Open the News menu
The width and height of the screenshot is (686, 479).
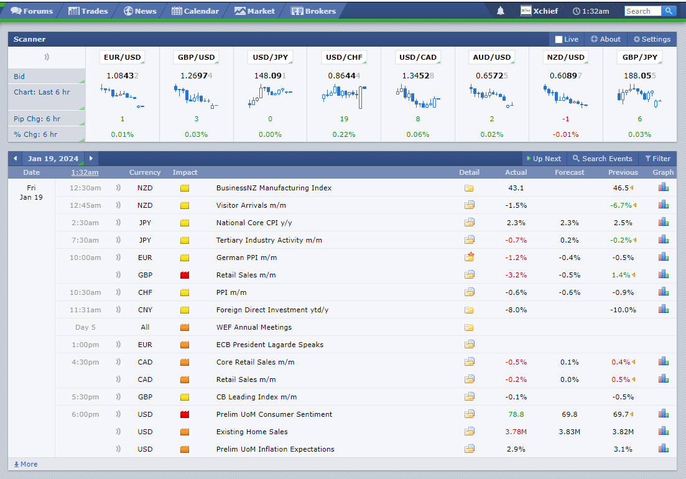click(140, 11)
